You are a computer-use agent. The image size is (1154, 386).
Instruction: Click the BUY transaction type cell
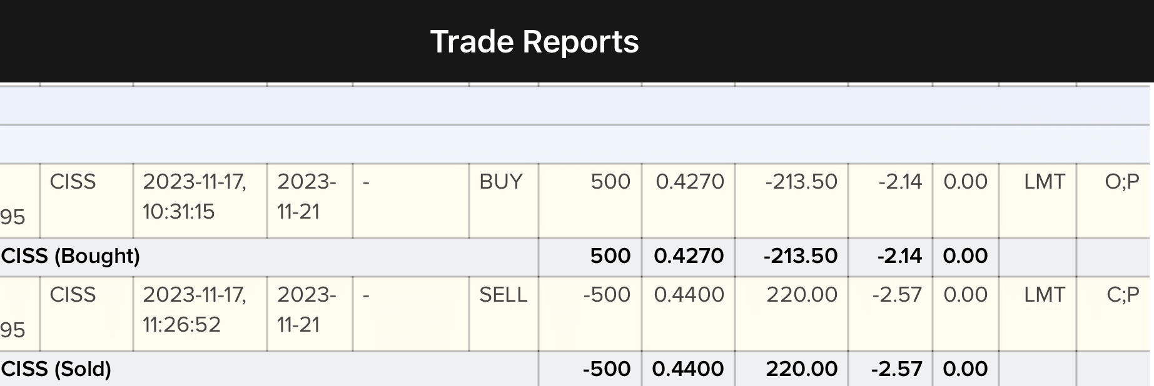[500, 182]
